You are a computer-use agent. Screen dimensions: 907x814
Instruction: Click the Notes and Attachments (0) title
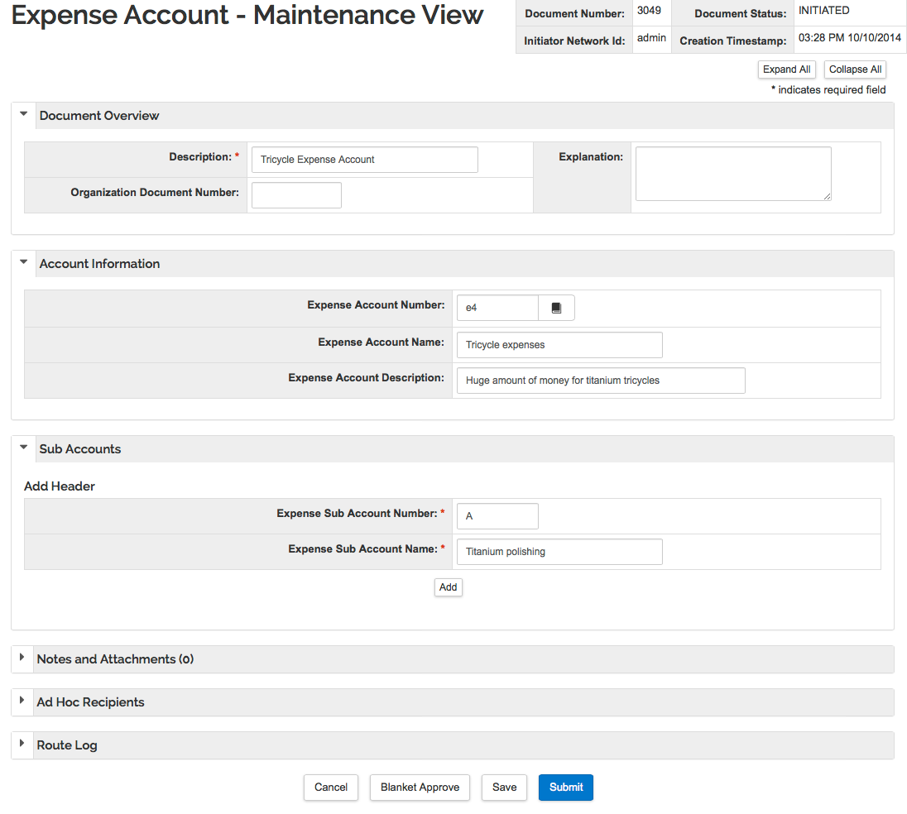pyautogui.click(x=115, y=659)
